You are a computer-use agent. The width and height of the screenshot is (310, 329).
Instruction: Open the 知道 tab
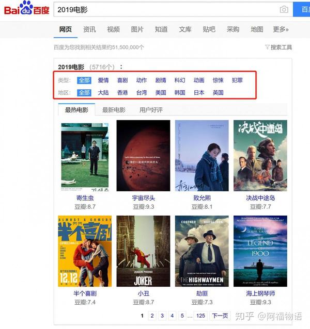point(161,29)
